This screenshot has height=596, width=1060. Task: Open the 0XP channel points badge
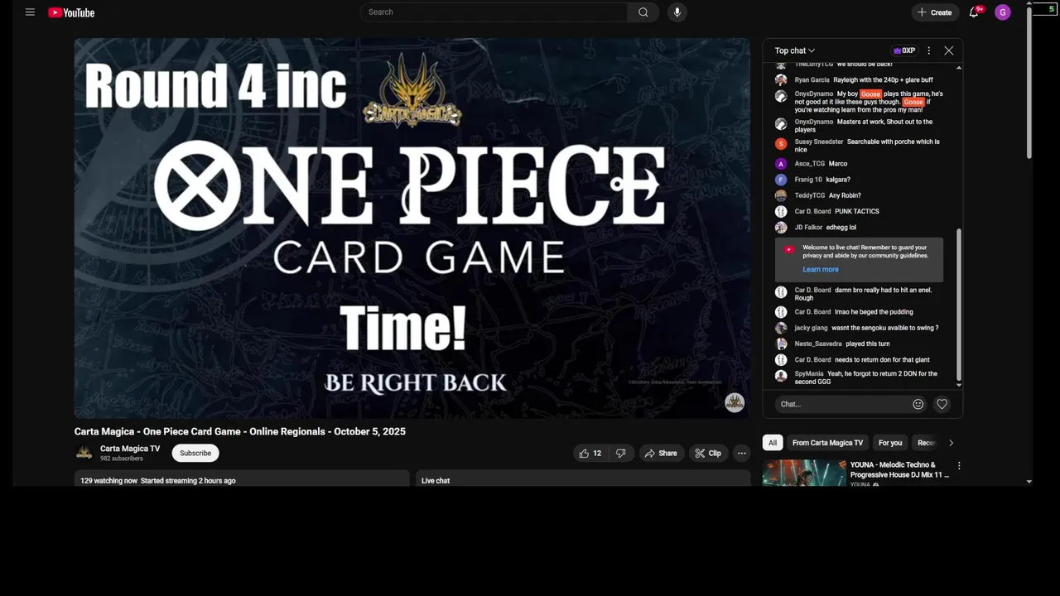click(x=903, y=50)
